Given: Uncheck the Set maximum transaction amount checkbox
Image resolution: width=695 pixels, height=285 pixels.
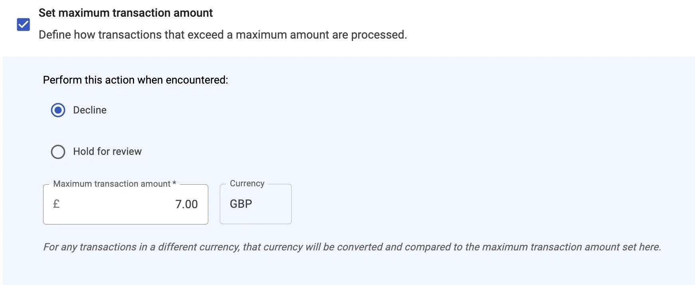Looking at the screenshot, I should pyautogui.click(x=24, y=24).
